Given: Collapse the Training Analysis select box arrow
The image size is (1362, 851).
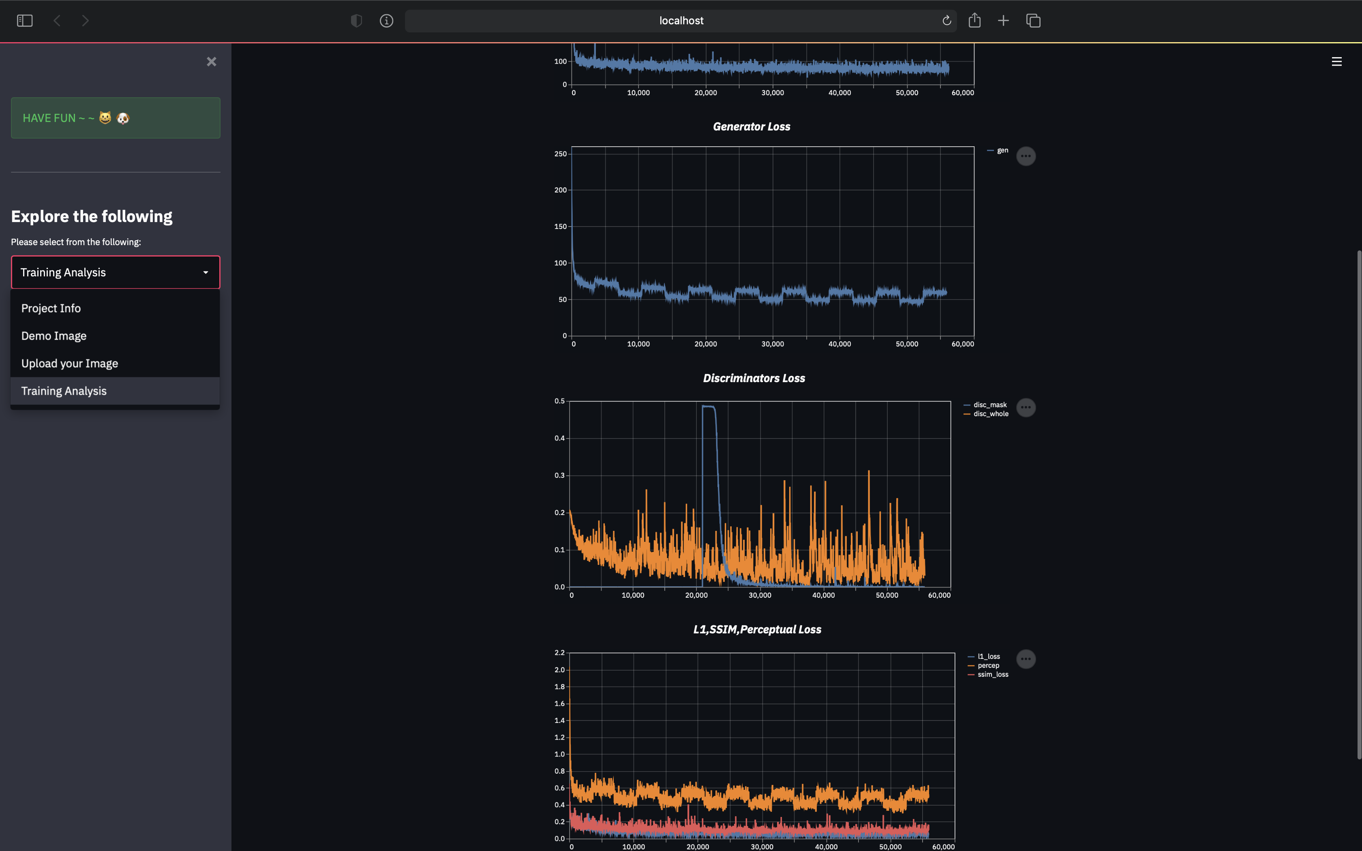Looking at the screenshot, I should pos(206,272).
